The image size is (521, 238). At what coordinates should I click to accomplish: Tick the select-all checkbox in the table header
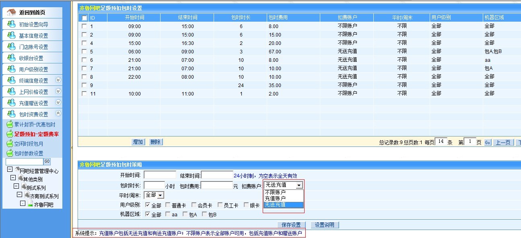(84, 18)
